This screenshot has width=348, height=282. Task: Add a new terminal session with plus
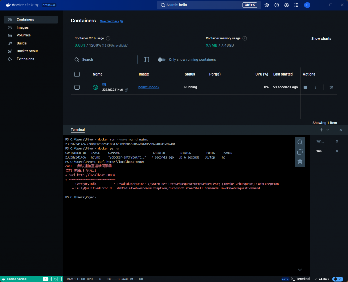321,130
